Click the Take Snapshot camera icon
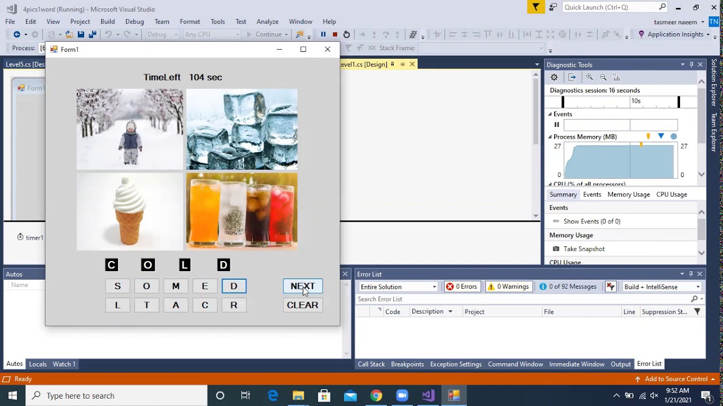This screenshot has height=406, width=723. pos(556,249)
